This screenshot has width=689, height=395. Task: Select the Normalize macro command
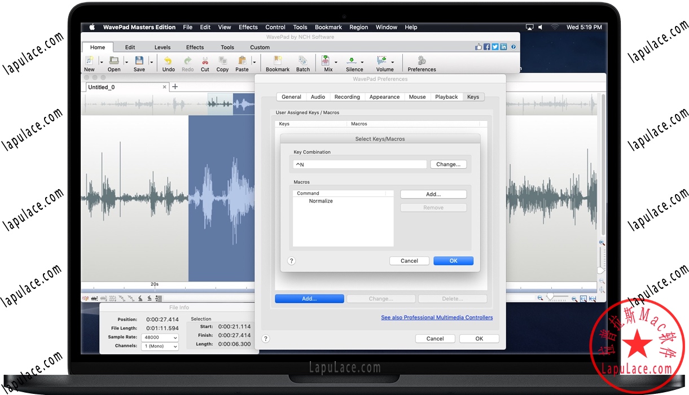point(321,200)
